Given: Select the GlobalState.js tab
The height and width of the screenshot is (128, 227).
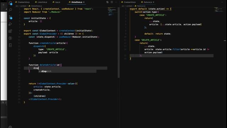Looking at the screenshot, I should tap(77, 2).
